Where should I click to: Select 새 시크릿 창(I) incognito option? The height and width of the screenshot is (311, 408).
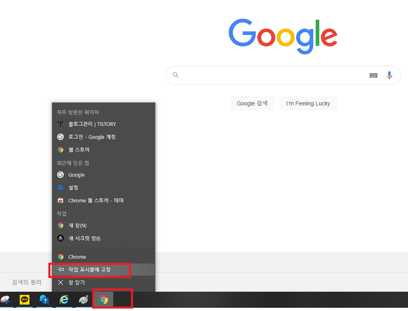(x=104, y=238)
